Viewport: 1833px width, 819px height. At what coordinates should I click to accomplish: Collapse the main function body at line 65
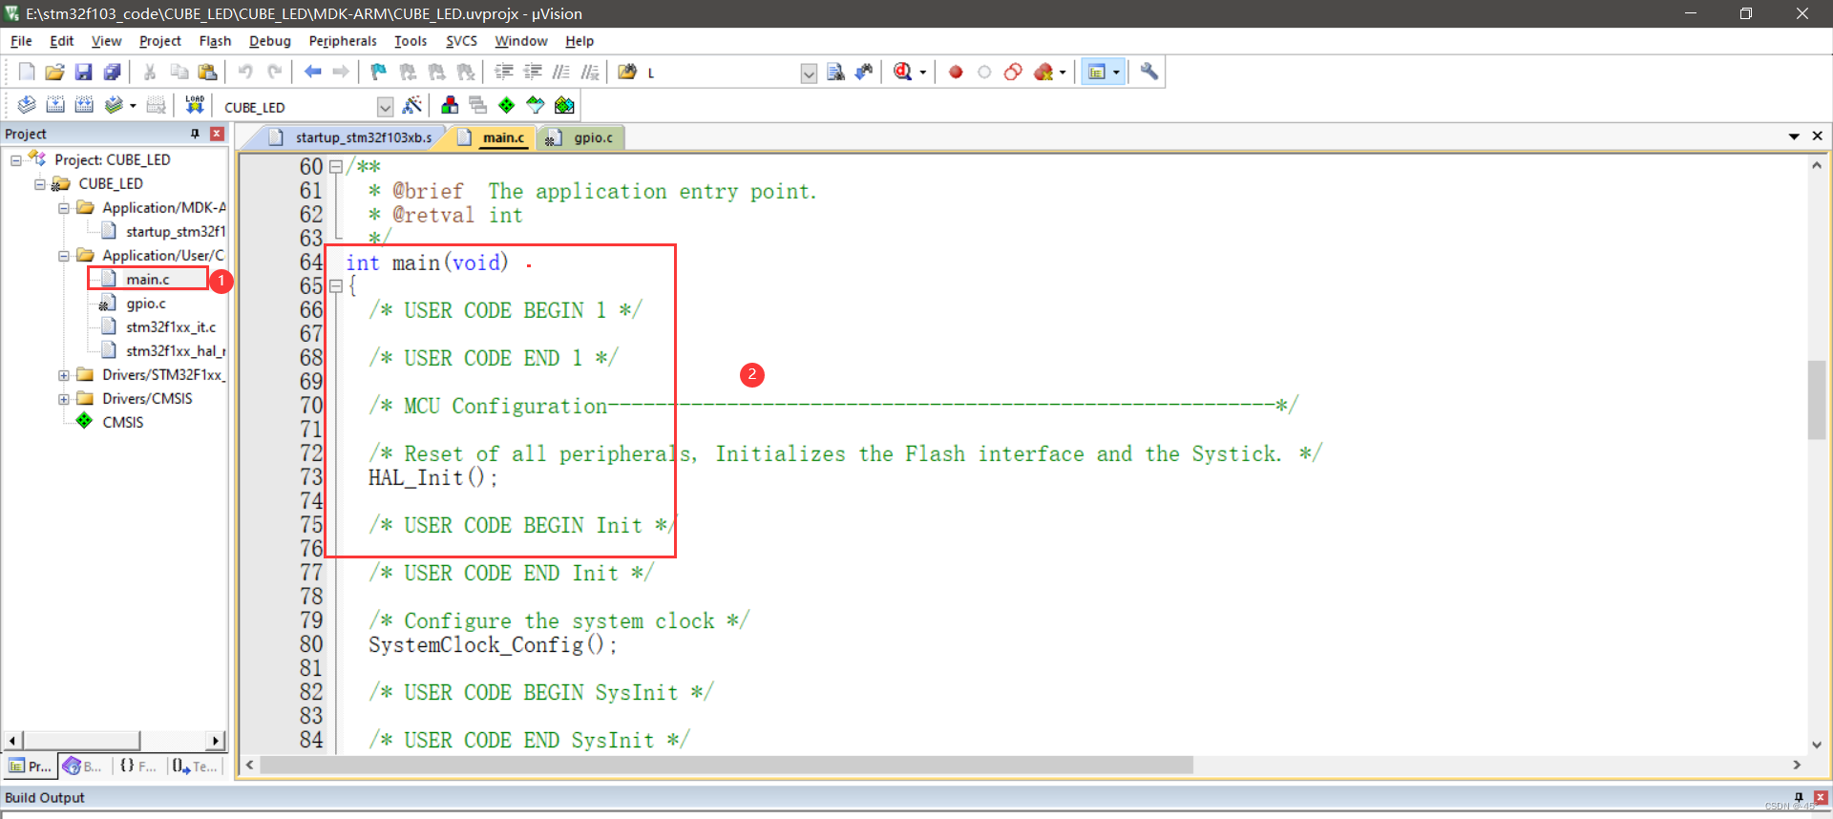336,286
